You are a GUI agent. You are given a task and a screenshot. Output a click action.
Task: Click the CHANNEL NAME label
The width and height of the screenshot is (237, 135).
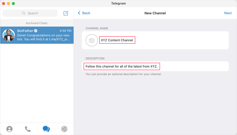pos(97,28)
